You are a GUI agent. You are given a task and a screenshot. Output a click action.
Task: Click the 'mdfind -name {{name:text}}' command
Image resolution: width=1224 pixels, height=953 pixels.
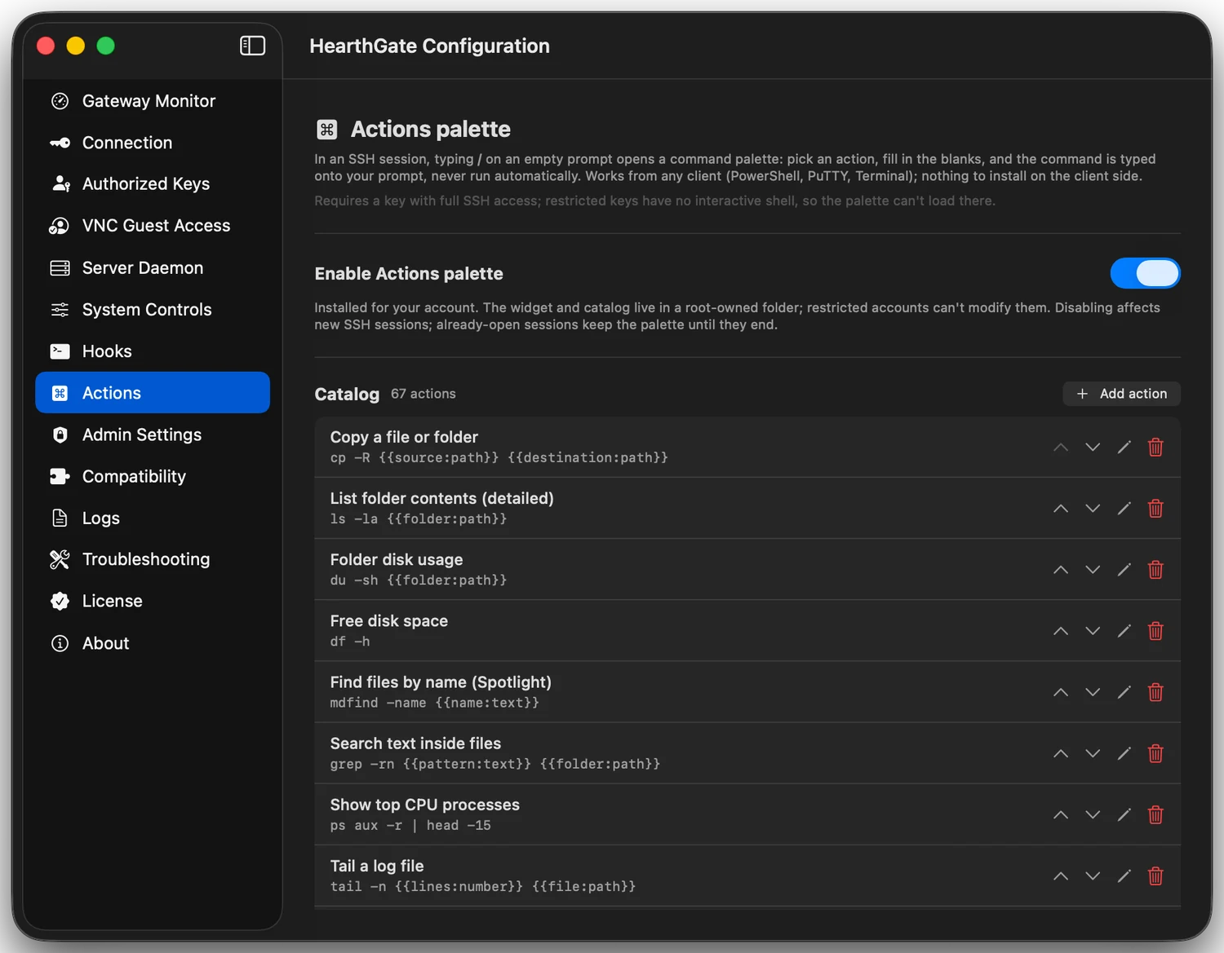pyautogui.click(x=435, y=703)
